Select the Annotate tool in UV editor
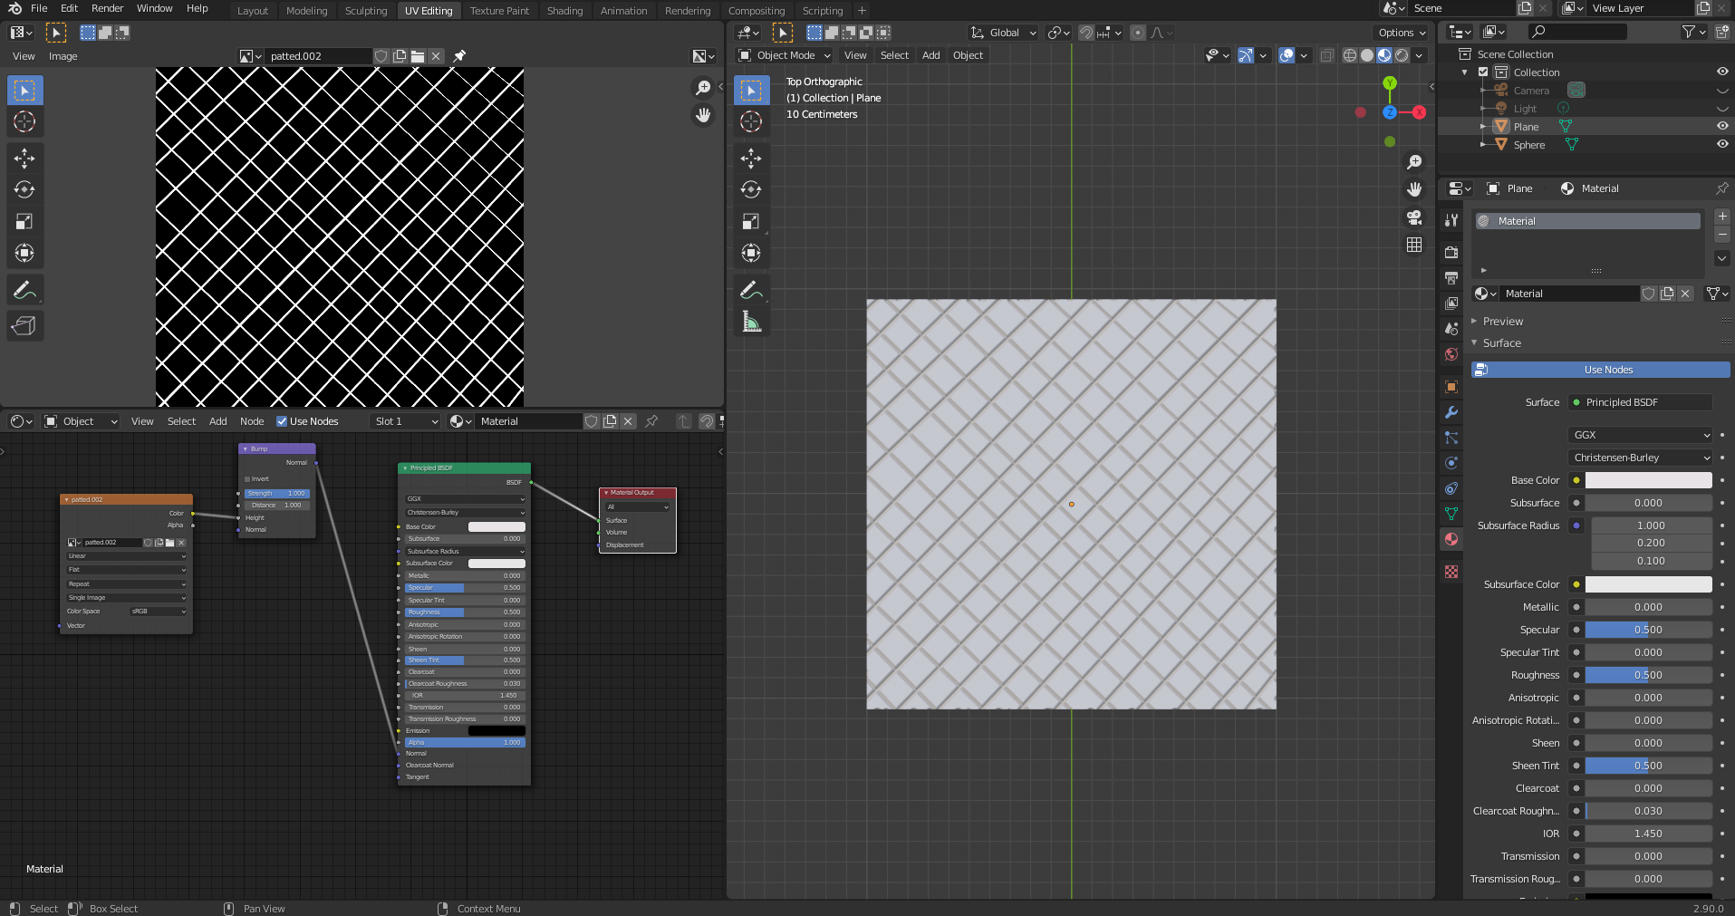Viewport: 1735px width, 916px height. pyautogui.click(x=24, y=291)
